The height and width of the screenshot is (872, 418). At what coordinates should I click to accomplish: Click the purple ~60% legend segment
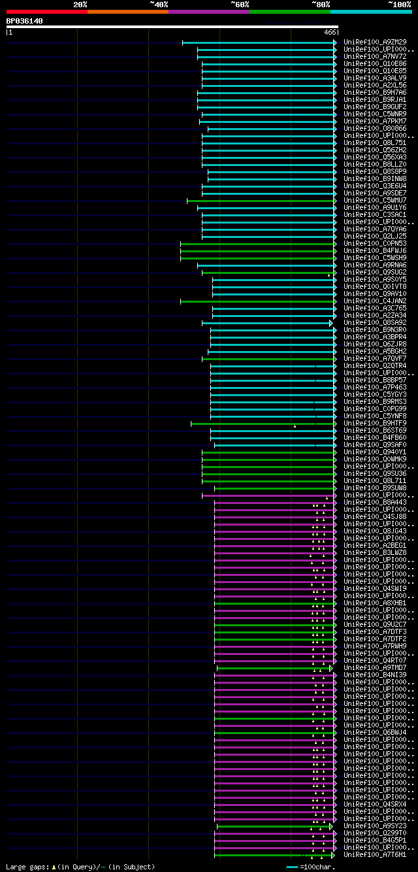(208, 11)
